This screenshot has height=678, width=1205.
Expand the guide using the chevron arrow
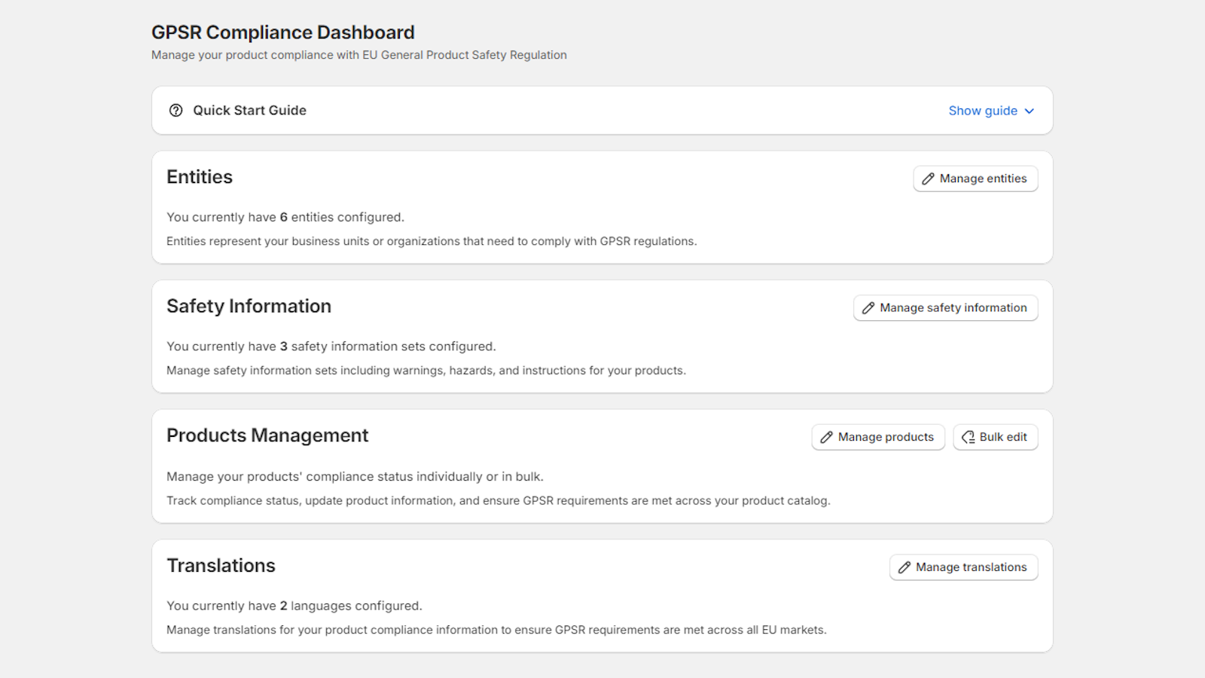click(x=1030, y=111)
